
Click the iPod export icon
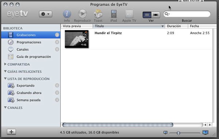114,14
